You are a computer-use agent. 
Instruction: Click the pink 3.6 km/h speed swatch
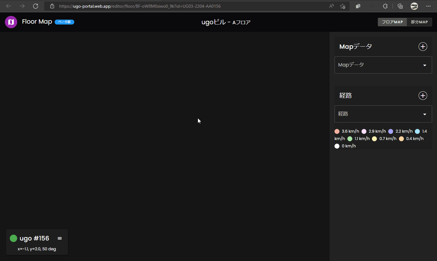click(337, 131)
